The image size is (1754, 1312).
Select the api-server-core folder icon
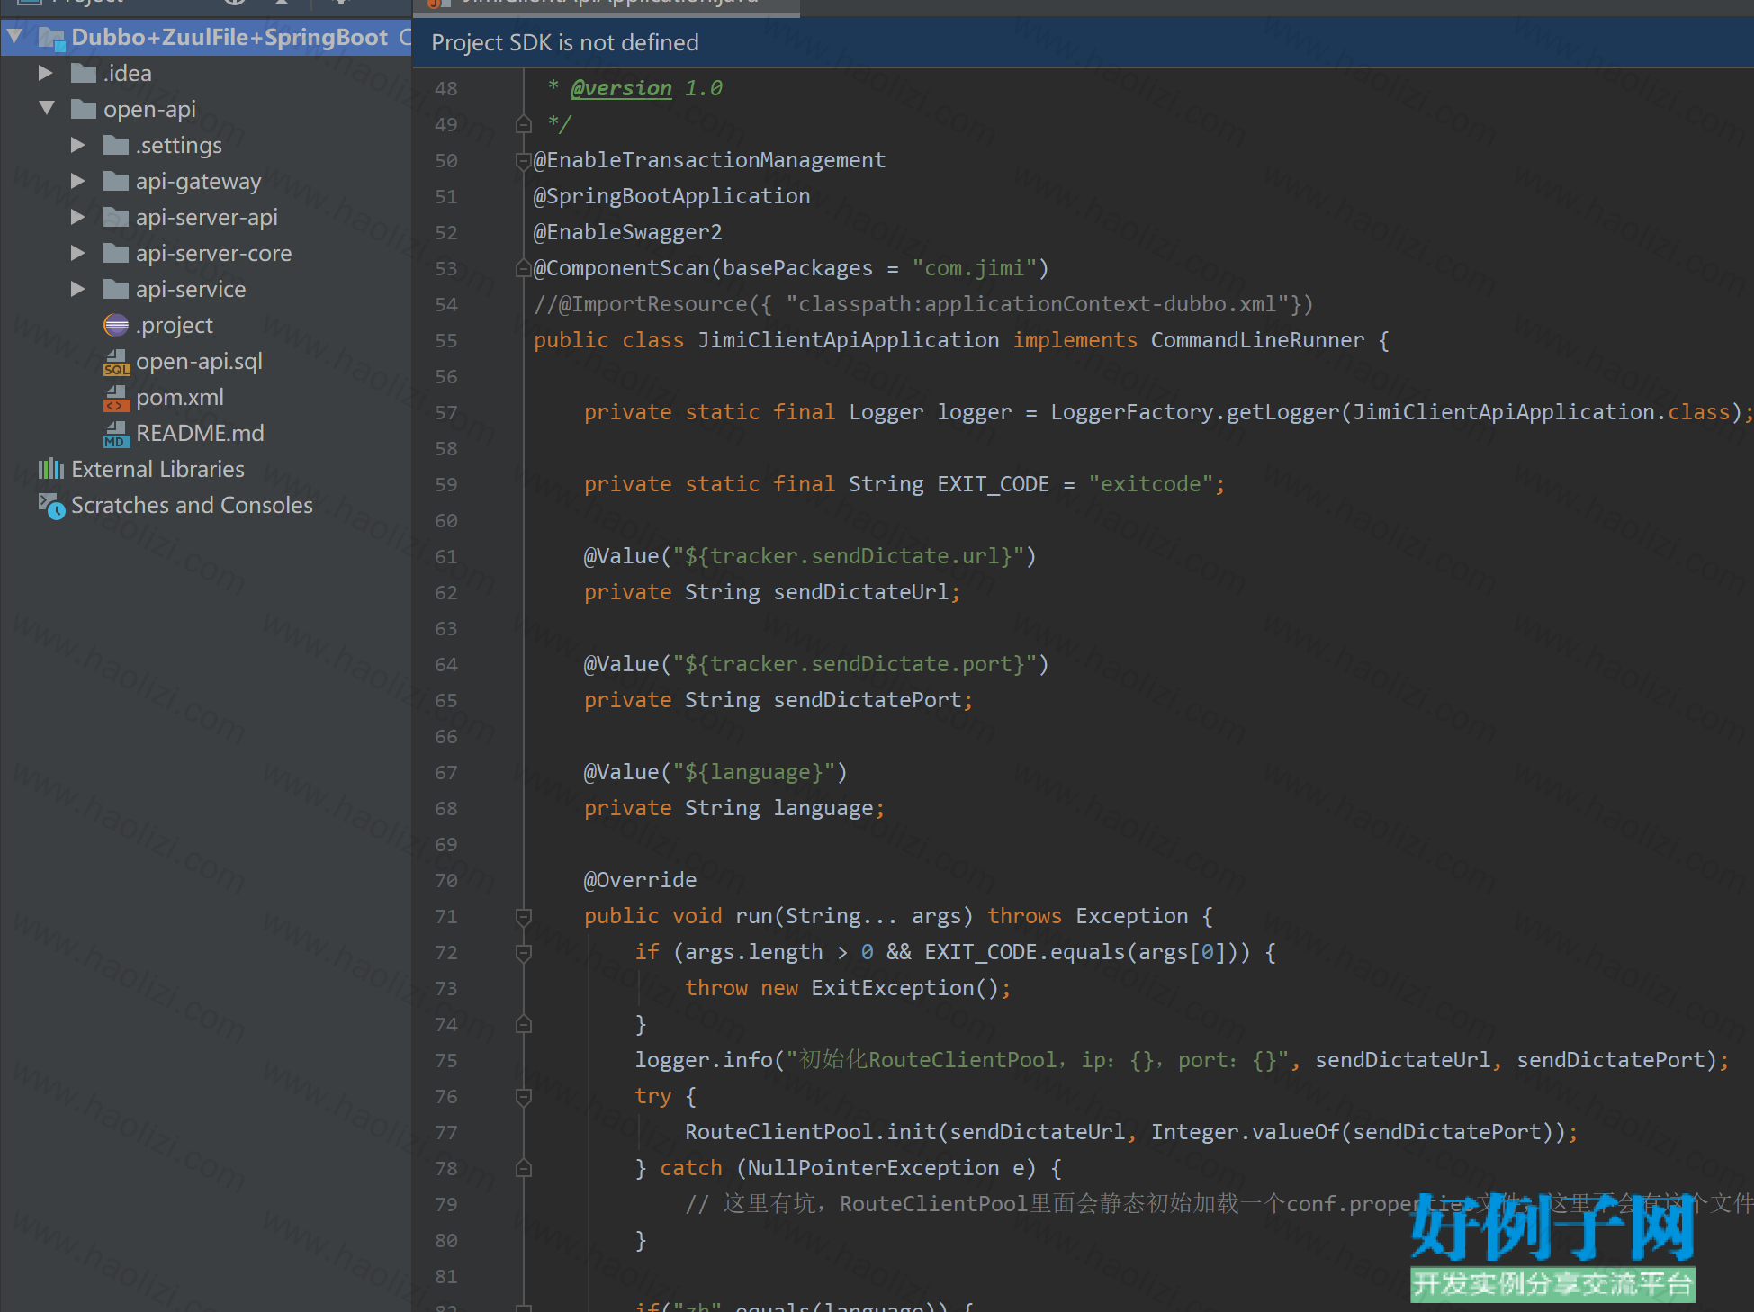(116, 253)
